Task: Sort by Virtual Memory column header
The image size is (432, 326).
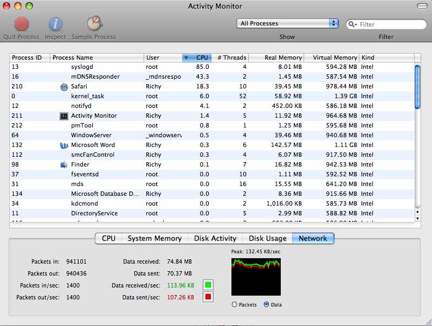Action: click(x=331, y=57)
